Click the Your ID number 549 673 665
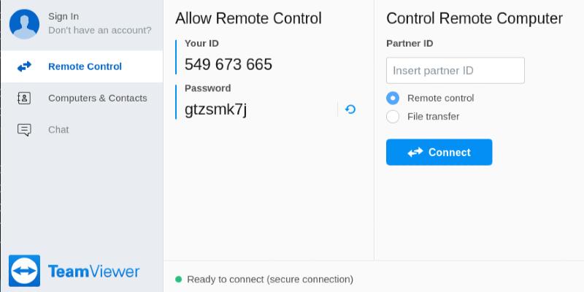The width and height of the screenshot is (584, 292). (228, 64)
